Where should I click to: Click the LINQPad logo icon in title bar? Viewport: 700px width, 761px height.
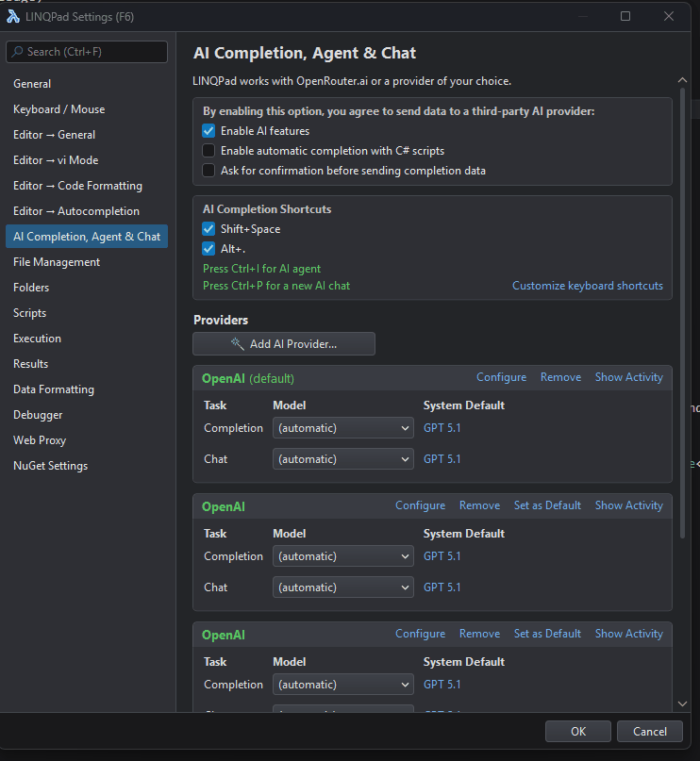pos(13,16)
